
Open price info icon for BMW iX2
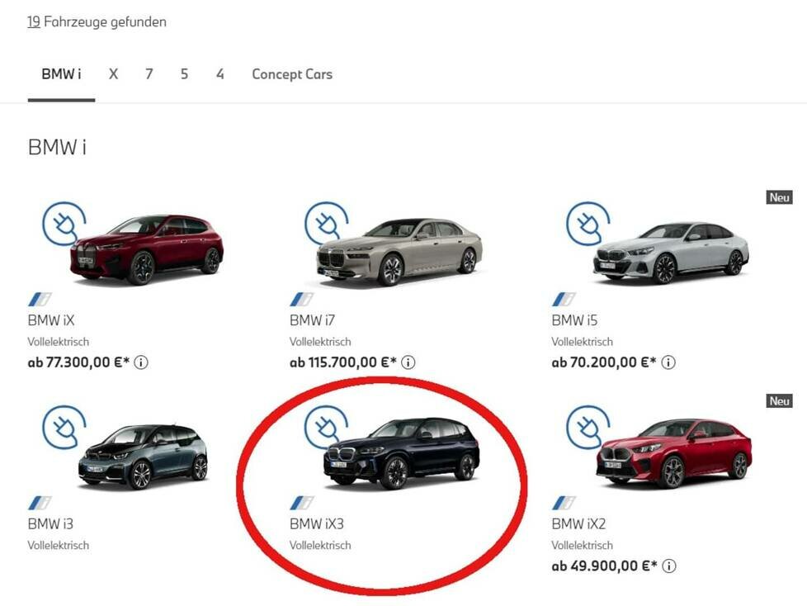(668, 566)
